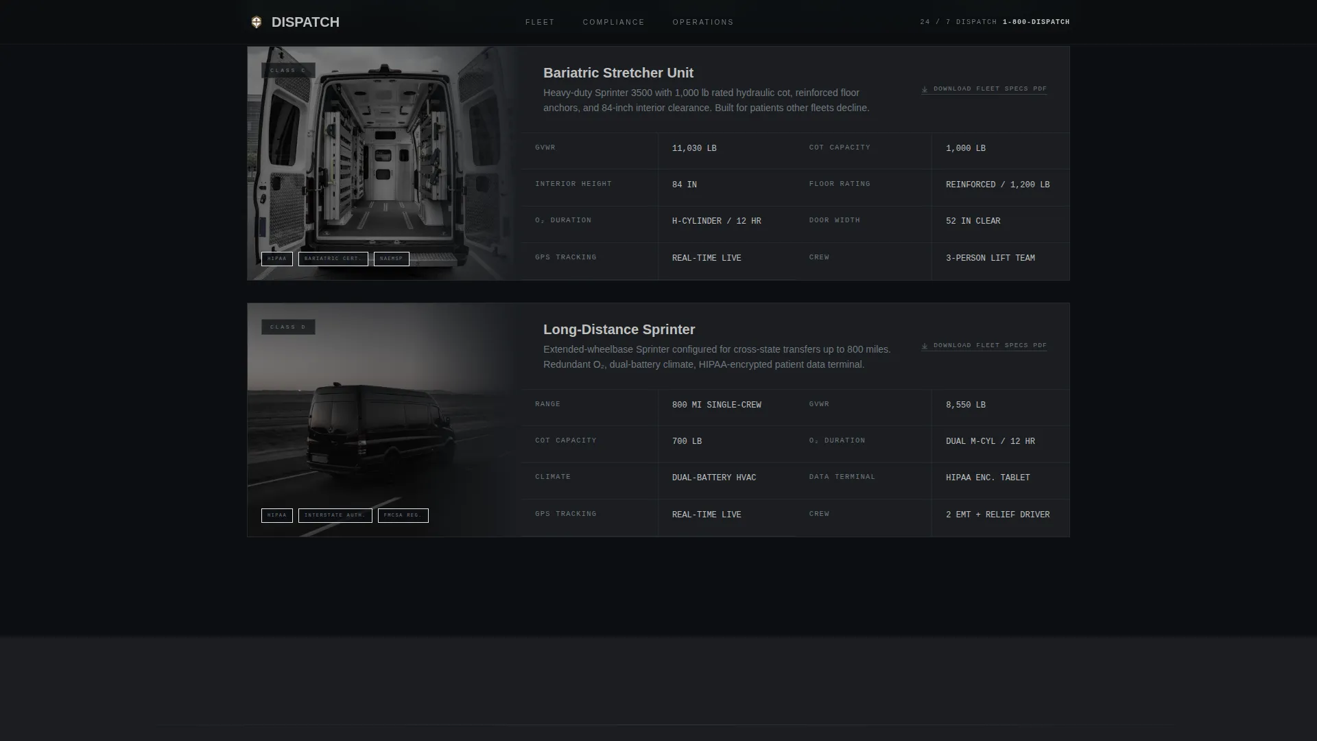Image resolution: width=1317 pixels, height=741 pixels.
Task: Click the Long-Distance Sprinter heading
Action: click(x=619, y=329)
